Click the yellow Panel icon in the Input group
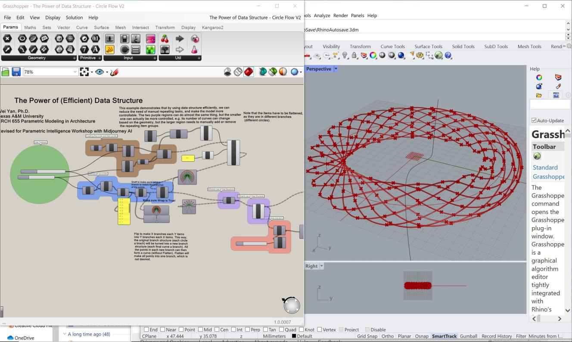 click(x=110, y=49)
